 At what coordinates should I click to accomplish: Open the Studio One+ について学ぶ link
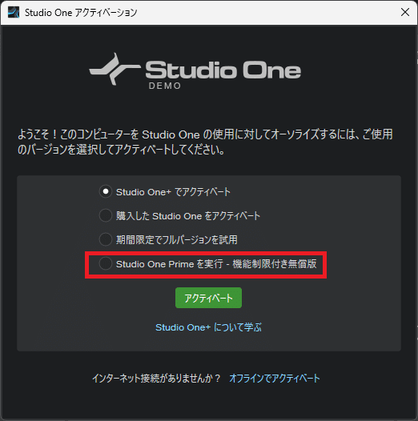(208, 327)
